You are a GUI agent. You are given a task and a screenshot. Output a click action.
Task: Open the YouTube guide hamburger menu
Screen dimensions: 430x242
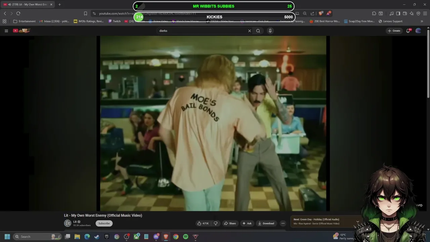[x=6, y=31]
